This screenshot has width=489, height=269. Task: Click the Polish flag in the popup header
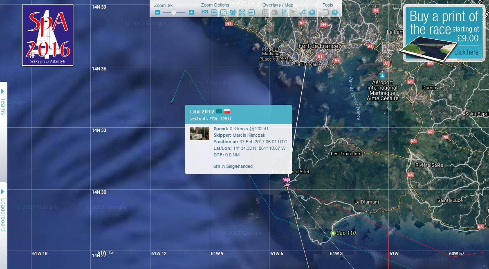[x=227, y=111]
